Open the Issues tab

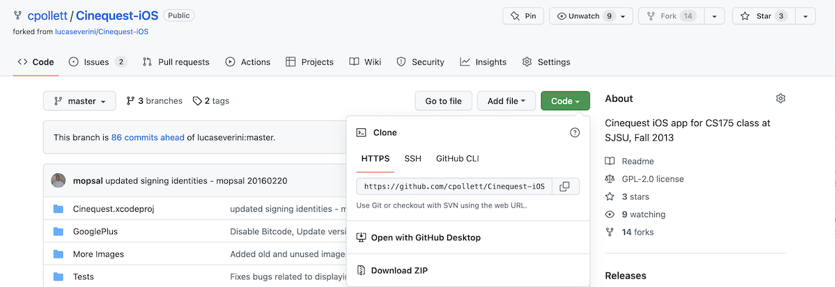[x=98, y=62]
